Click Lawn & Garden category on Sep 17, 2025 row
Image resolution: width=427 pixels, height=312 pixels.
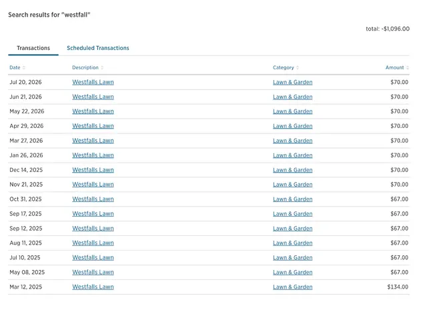point(293,214)
